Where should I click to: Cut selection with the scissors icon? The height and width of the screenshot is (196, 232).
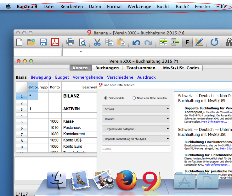(x=97, y=42)
